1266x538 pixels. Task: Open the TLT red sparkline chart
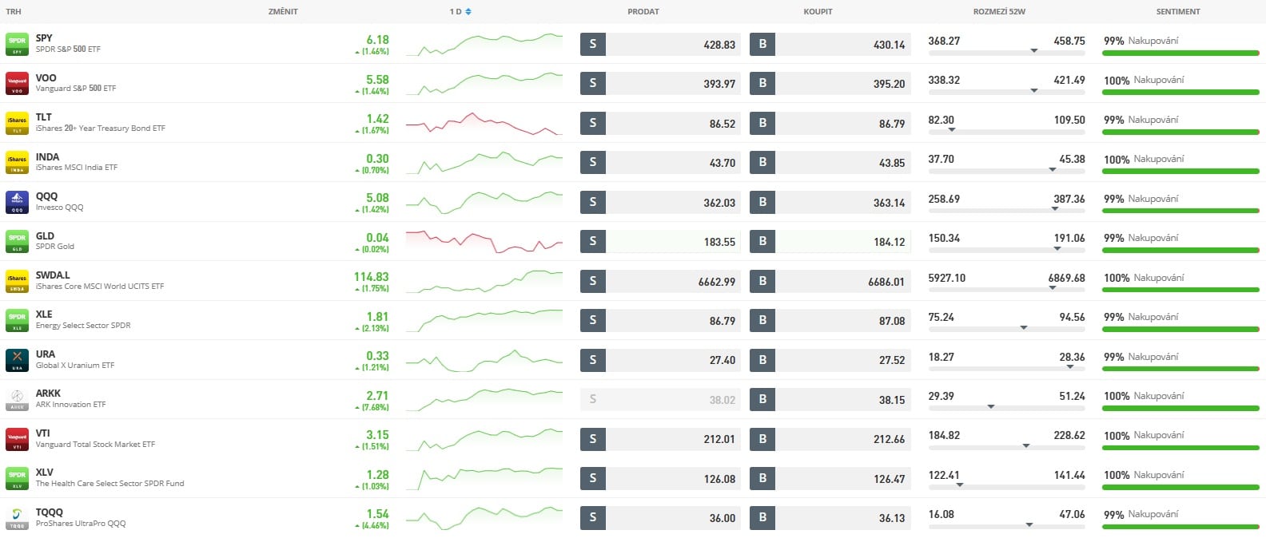(484, 123)
